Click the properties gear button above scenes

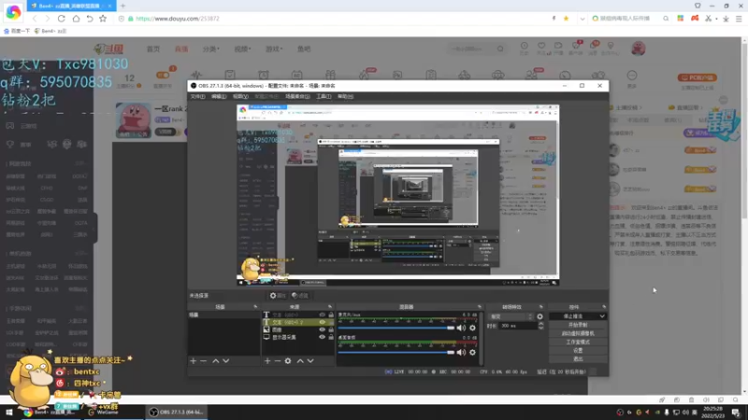pos(277,296)
